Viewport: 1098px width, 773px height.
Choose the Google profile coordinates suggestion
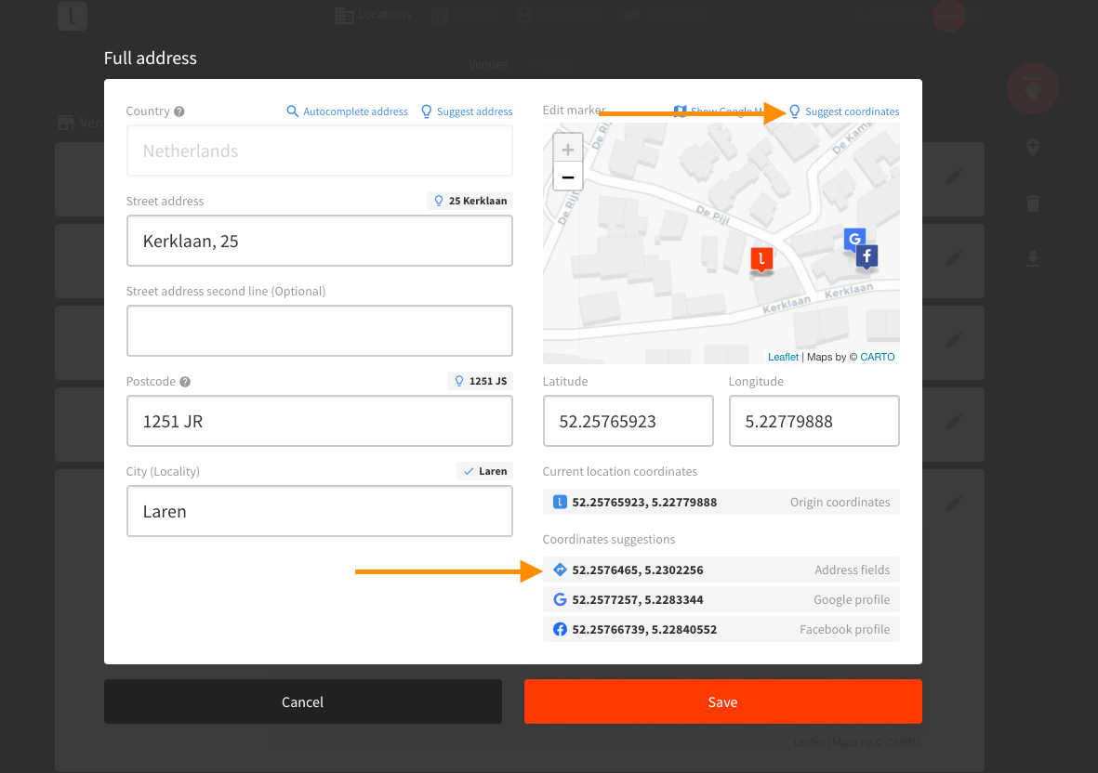click(721, 599)
